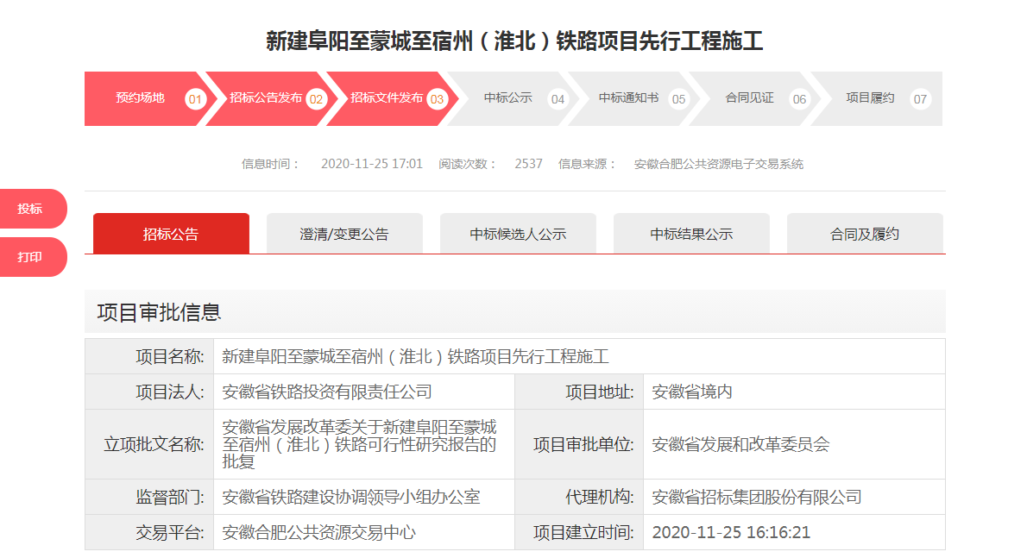Select the 招标公告发布 process step
The image size is (1027, 558).
tap(266, 98)
